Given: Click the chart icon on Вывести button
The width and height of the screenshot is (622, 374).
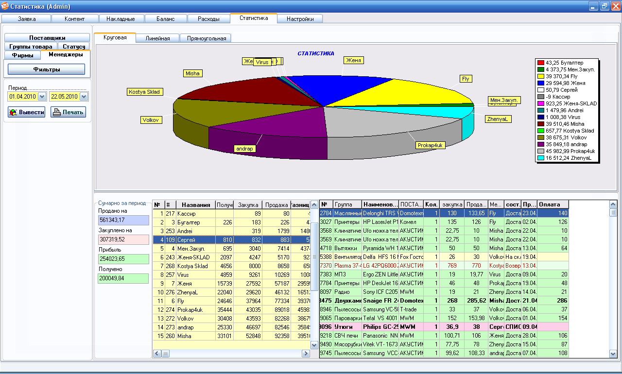Looking at the screenshot, I should point(14,112).
